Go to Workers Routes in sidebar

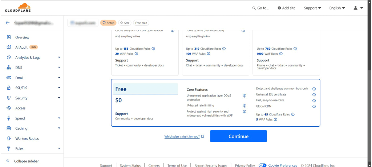[27, 138]
